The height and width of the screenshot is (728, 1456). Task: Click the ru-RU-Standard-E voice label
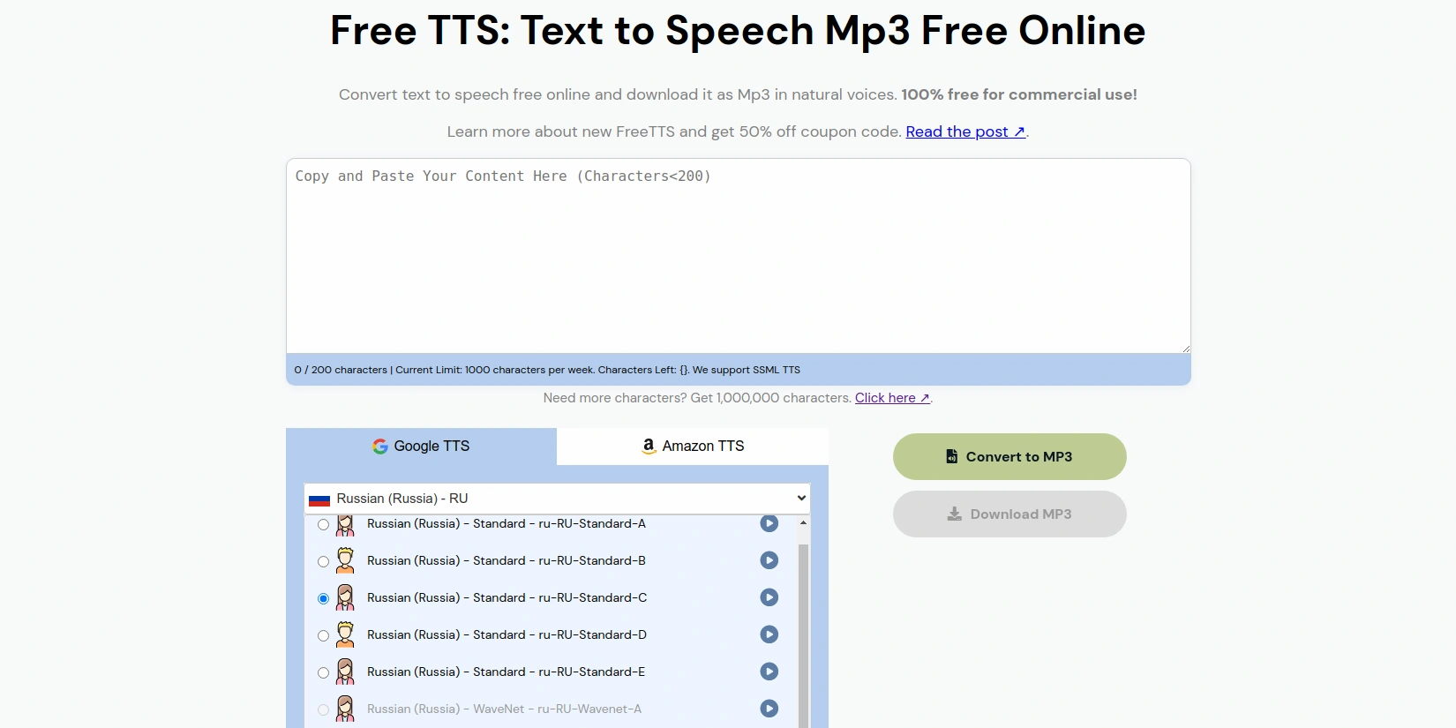coord(507,672)
